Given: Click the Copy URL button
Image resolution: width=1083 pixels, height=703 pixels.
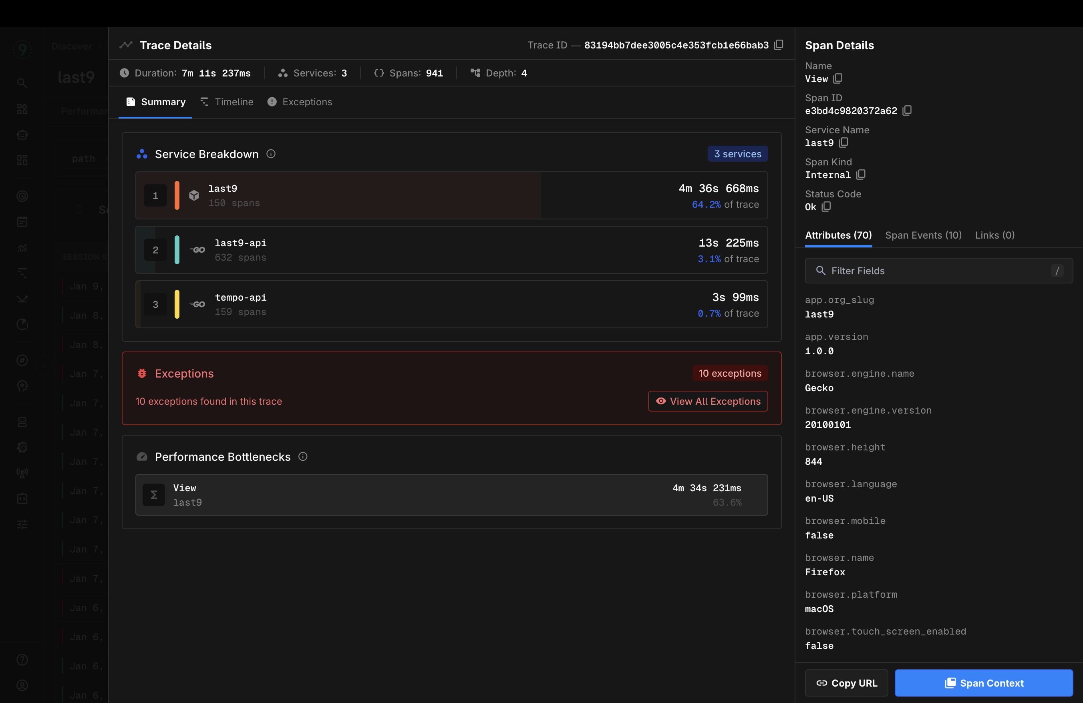Looking at the screenshot, I should [846, 683].
